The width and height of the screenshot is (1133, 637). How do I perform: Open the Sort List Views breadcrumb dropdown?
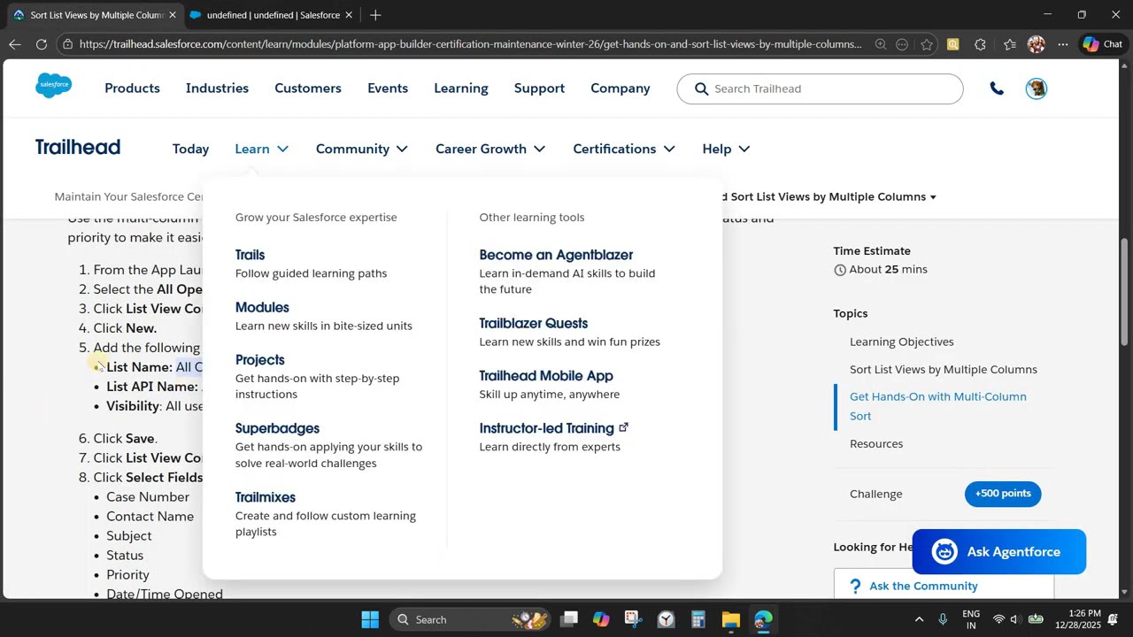(x=933, y=197)
